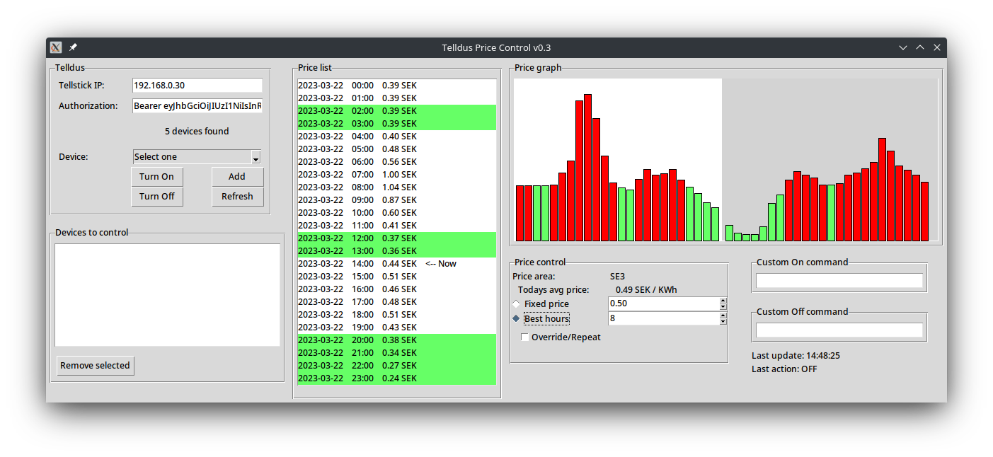Image resolution: width=993 pixels, height=457 pixels.
Task: Select the 10:00 0.60 SEK price row
Action: 397,212
